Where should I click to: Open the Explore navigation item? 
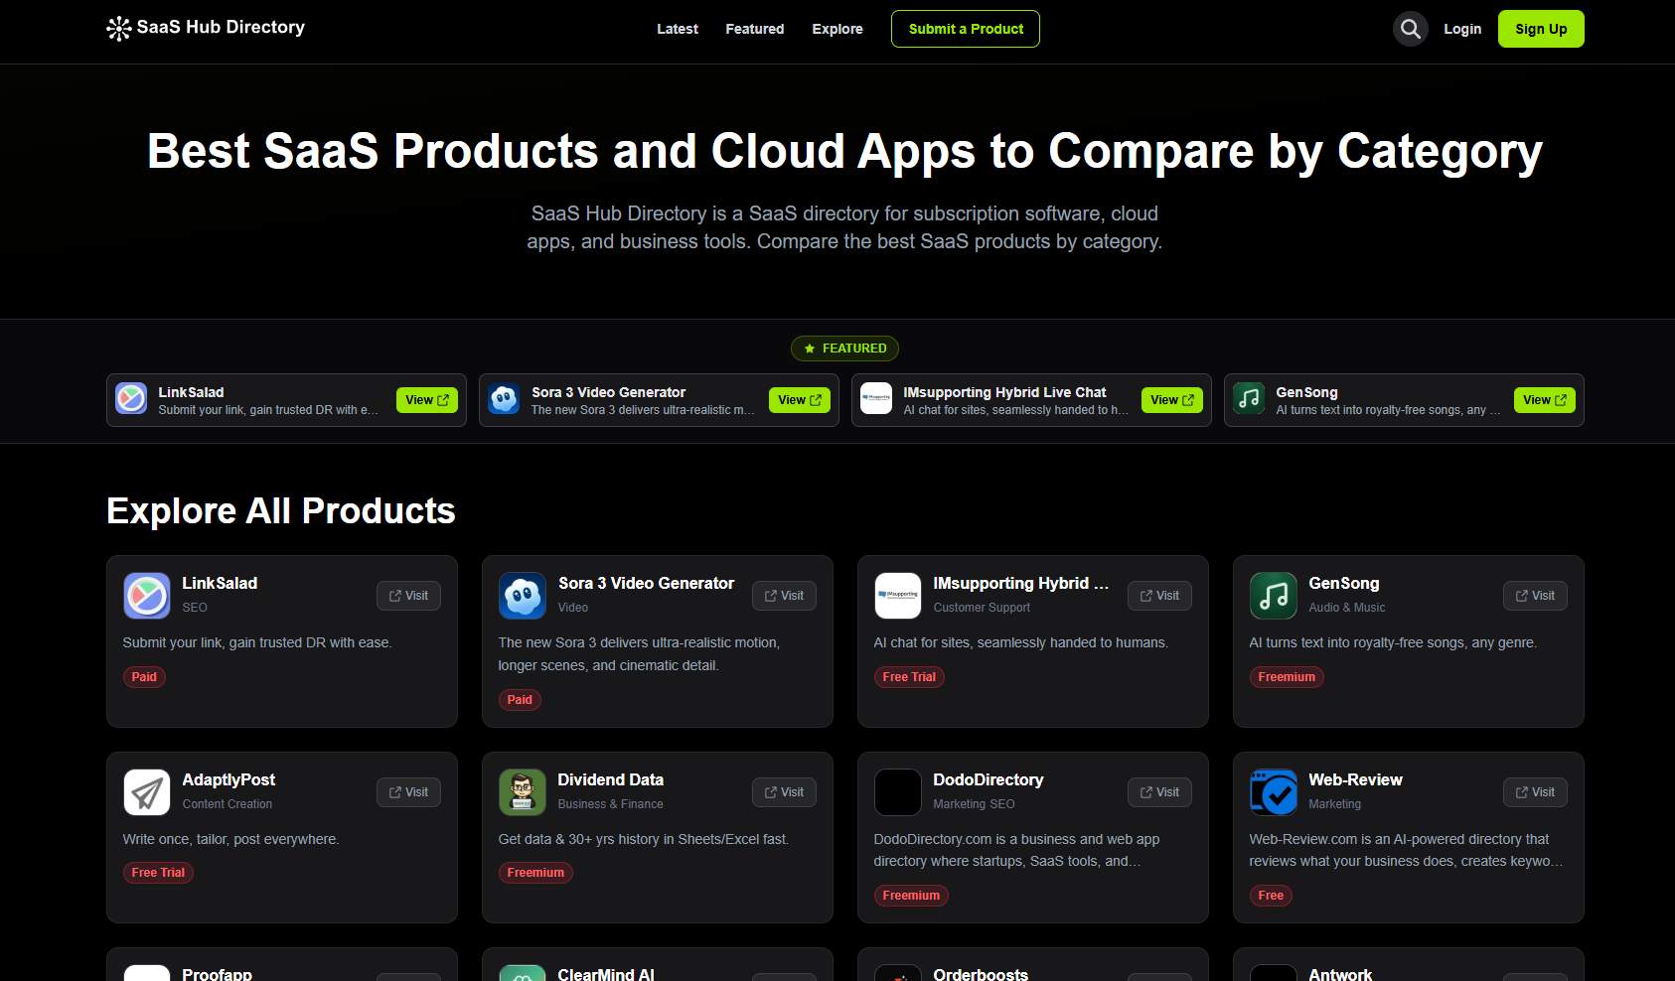tap(837, 29)
